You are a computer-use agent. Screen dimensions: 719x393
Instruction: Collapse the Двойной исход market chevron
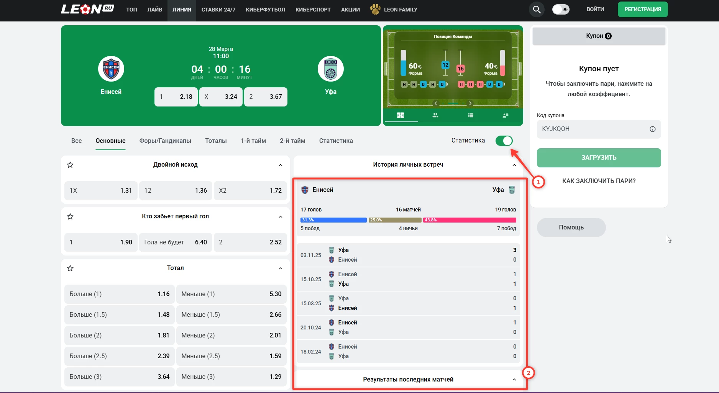coord(280,165)
